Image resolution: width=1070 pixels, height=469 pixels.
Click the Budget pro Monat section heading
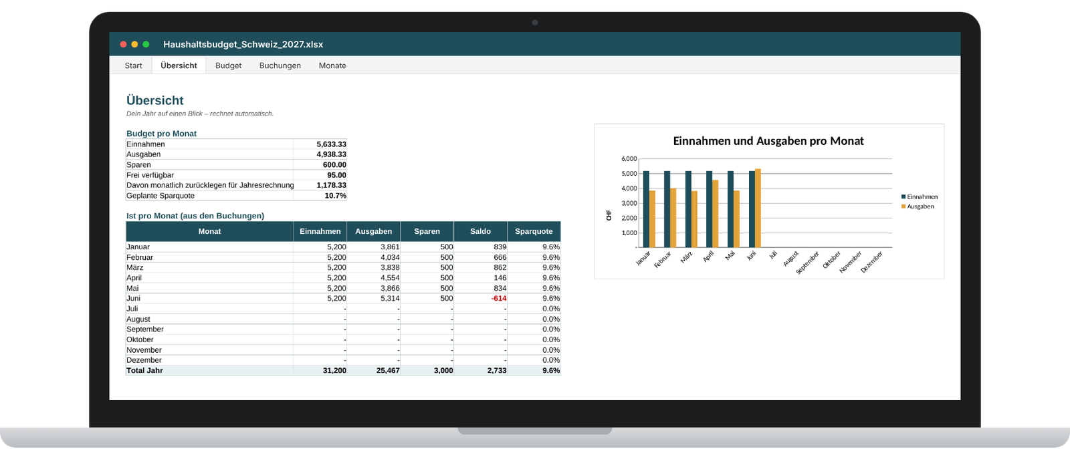tap(162, 134)
